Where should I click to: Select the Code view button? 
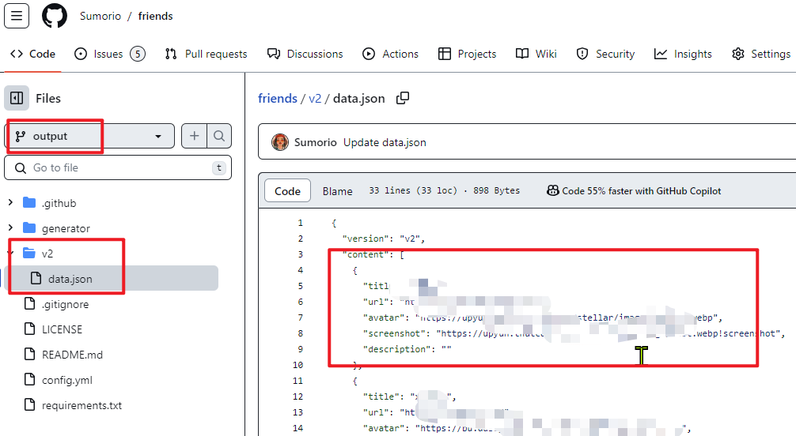[x=287, y=190]
